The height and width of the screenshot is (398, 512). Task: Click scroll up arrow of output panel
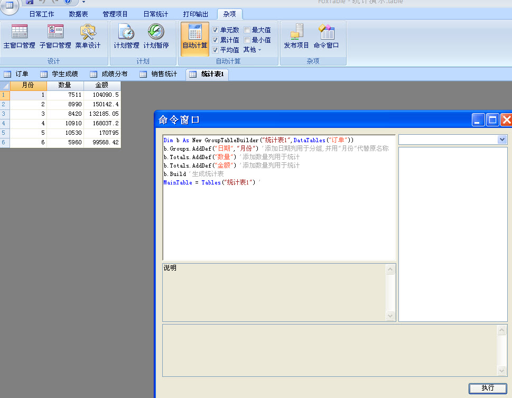click(501, 330)
